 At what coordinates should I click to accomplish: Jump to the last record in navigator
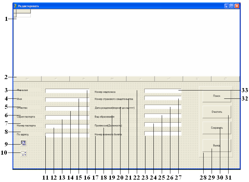(x=112, y=79)
